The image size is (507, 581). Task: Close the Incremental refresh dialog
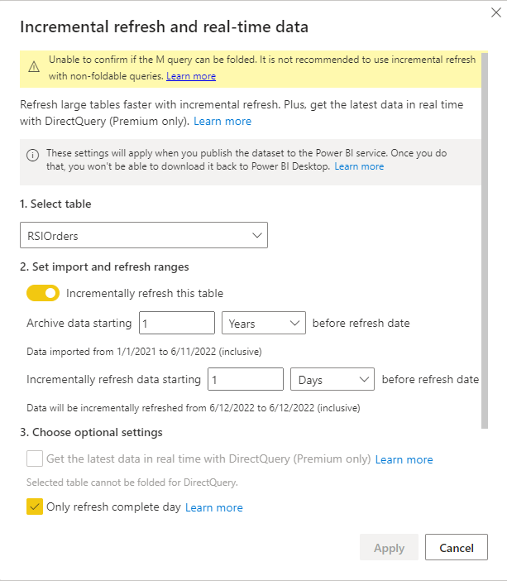(x=496, y=12)
